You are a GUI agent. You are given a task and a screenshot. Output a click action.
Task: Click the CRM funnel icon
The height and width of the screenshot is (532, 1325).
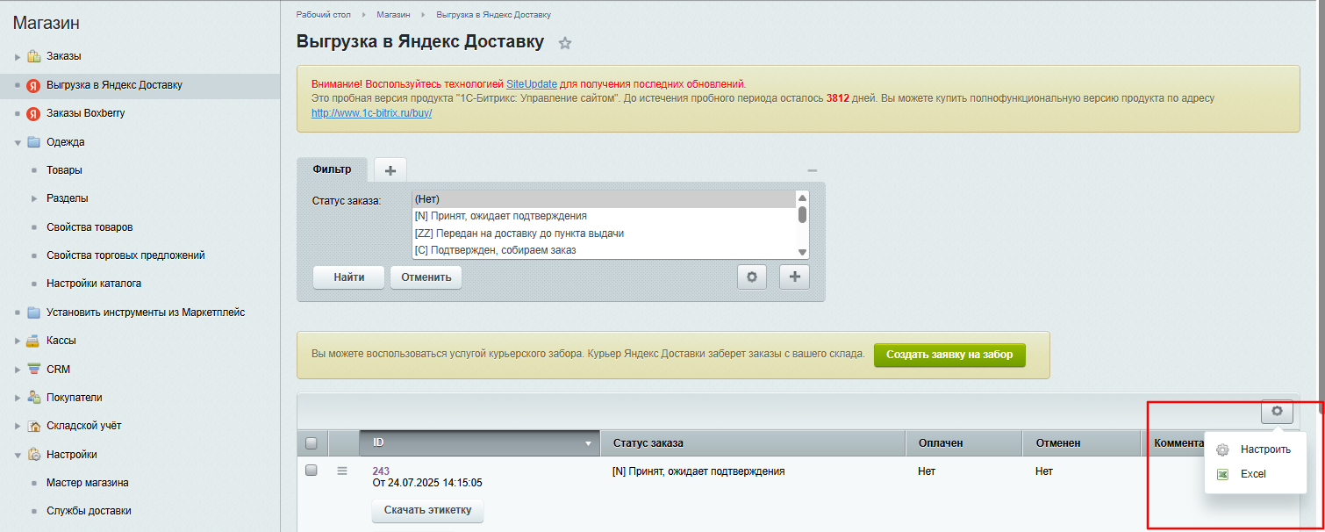tap(33, 370)
